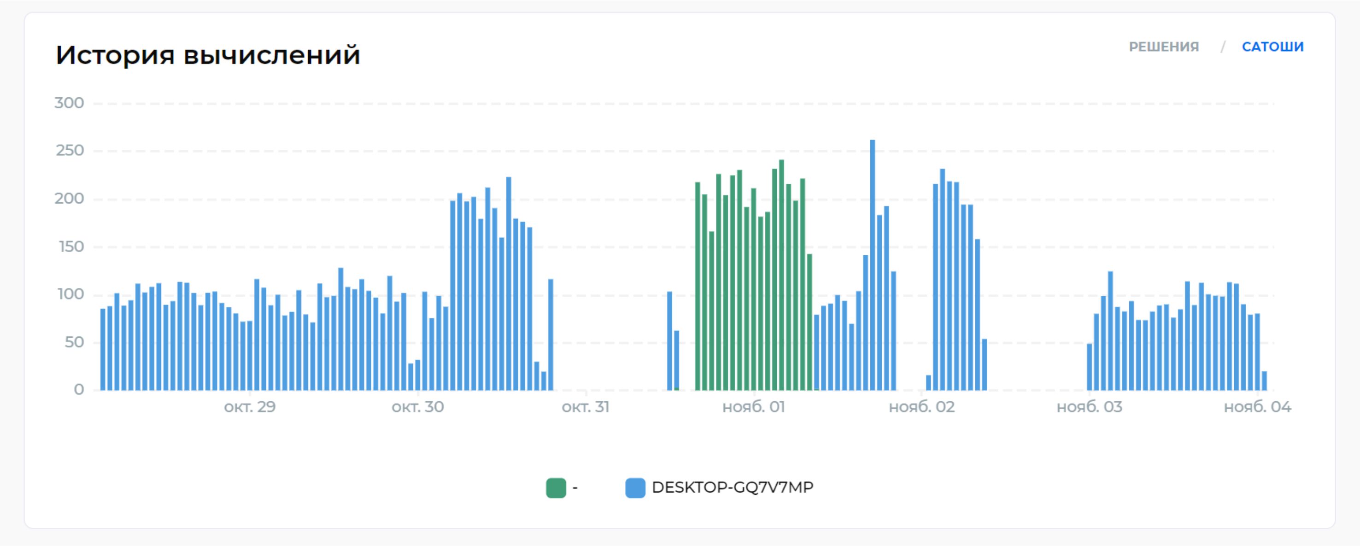Click the окт. 31 axis label
The image size is (1360, 546).
click(x=586, y=407)
